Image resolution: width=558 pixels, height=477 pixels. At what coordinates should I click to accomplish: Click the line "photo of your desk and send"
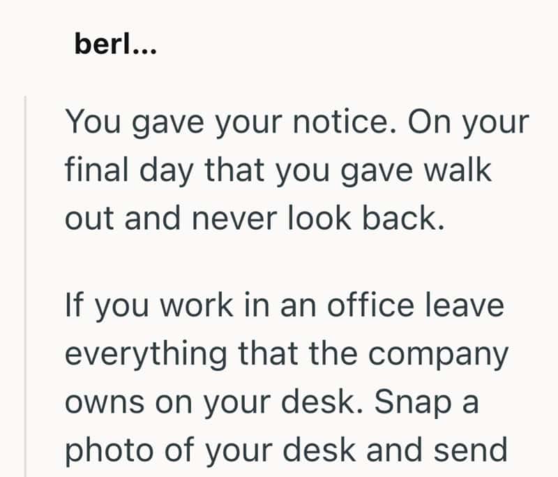[x=286, y=450]
